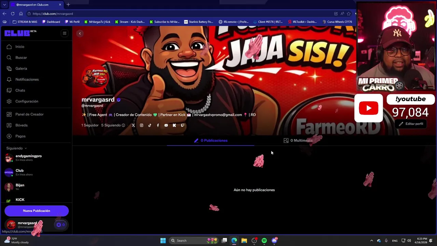Select the @mrvargasrd en Club.com browser tab

click(36, 4)
